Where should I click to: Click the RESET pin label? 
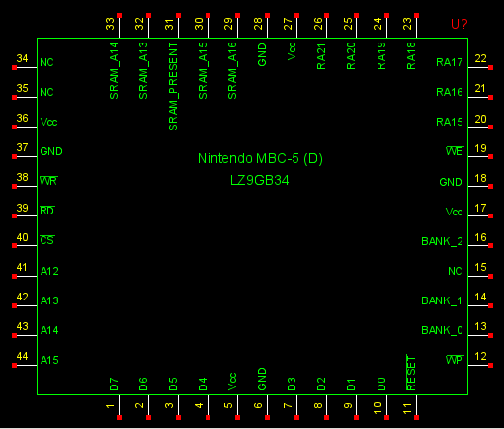click(x=411, y=373)
